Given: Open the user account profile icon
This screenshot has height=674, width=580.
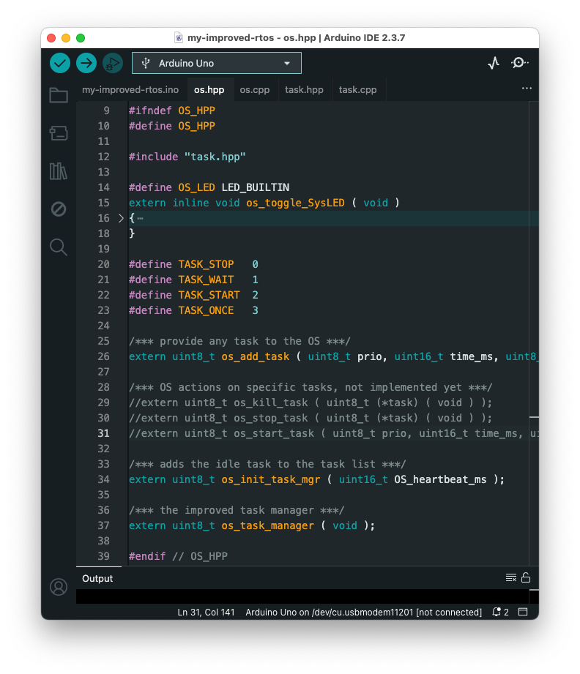Looking at the screenshot, I should point(59,587).
